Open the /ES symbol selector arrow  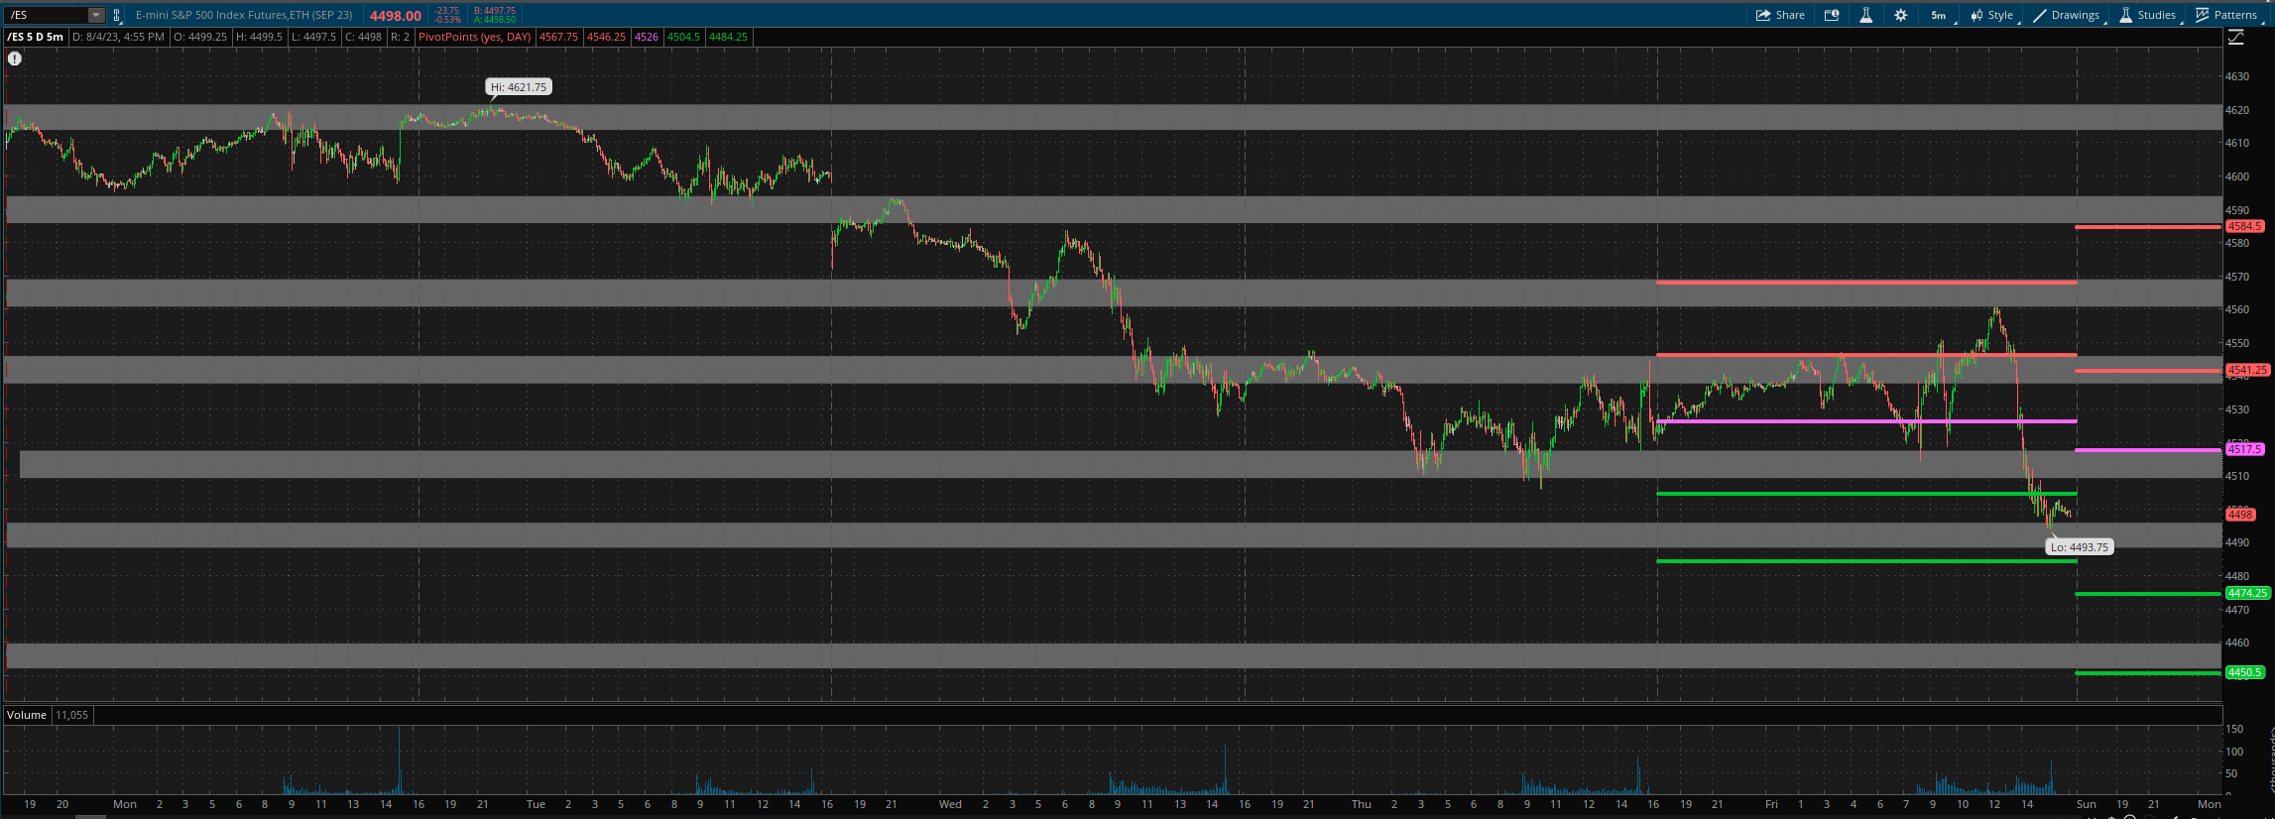click(96, 15)
